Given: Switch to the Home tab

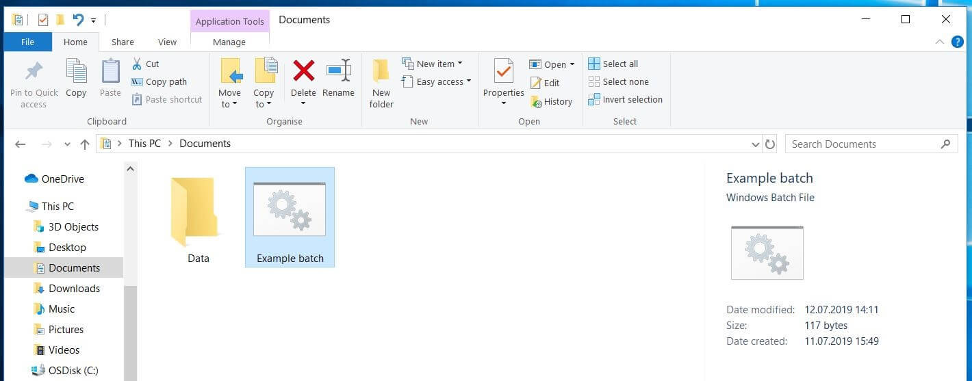Looking at the screenshot, I should pos(75,42).
